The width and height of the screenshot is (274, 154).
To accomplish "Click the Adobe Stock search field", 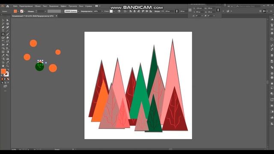I will pyautogui.click(x=248, y=6).
